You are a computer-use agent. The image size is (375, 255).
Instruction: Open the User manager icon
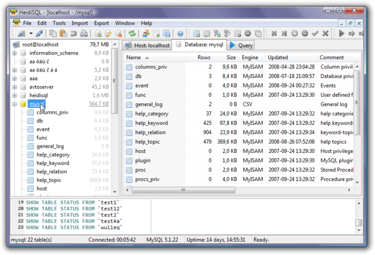click(x=146, y=33)
